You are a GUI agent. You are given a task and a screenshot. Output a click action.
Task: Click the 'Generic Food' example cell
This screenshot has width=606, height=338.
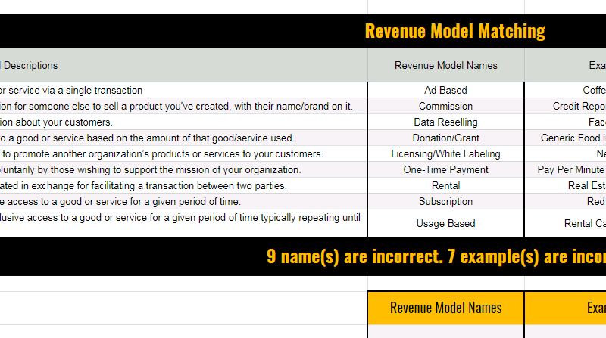point(565,138)
